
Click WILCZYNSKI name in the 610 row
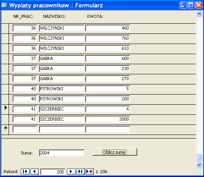62,48
